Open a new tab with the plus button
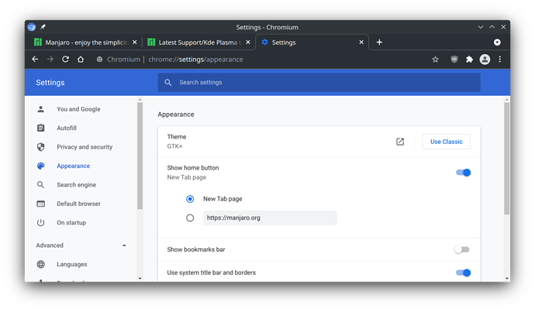Viewport: 535px width, 311px height. pos(379,43)
